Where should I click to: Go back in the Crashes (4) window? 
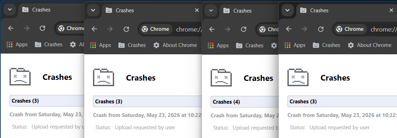212,29
